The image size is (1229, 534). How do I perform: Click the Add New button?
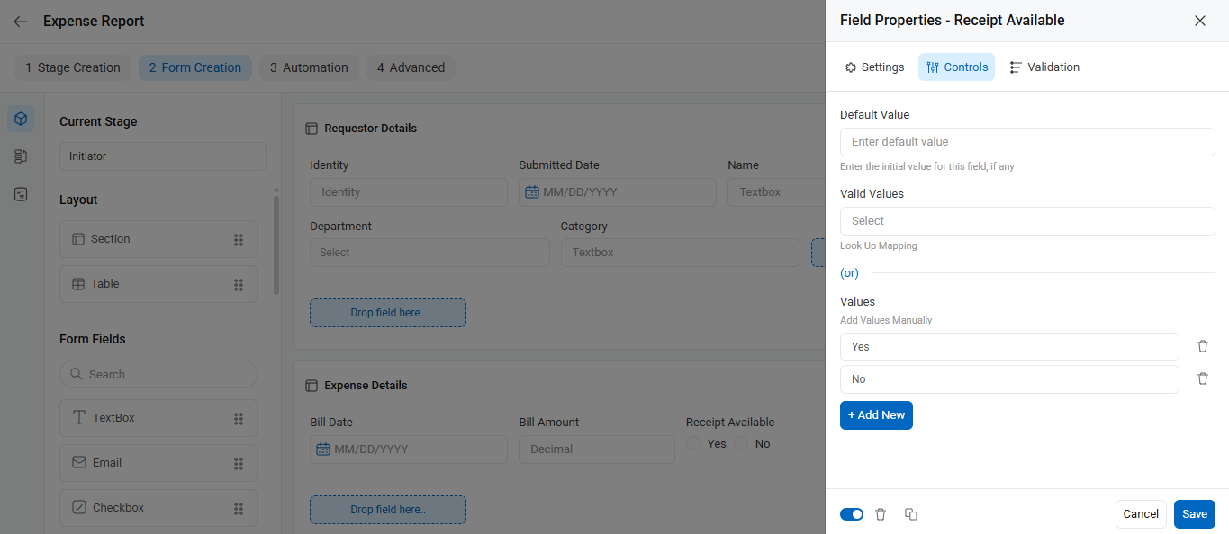coord(876,415)
